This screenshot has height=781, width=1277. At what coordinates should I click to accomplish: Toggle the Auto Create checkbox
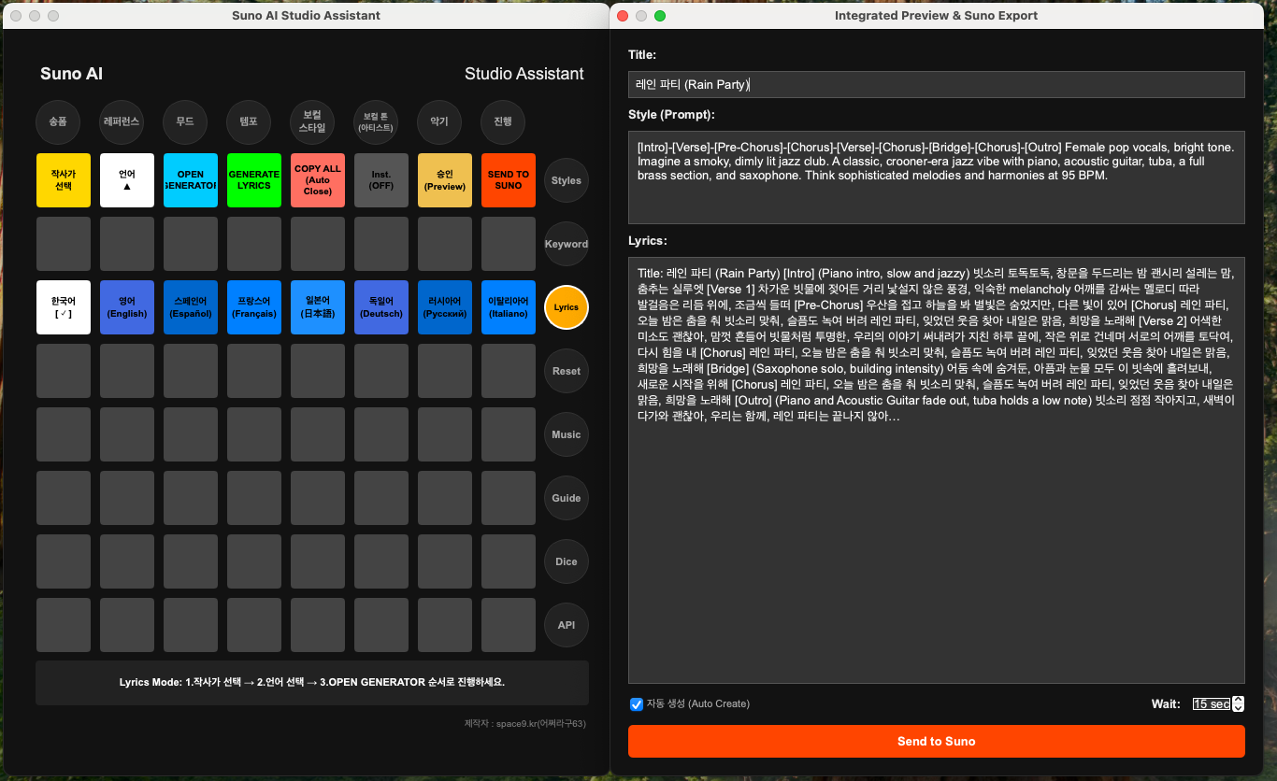pos(637,703)
